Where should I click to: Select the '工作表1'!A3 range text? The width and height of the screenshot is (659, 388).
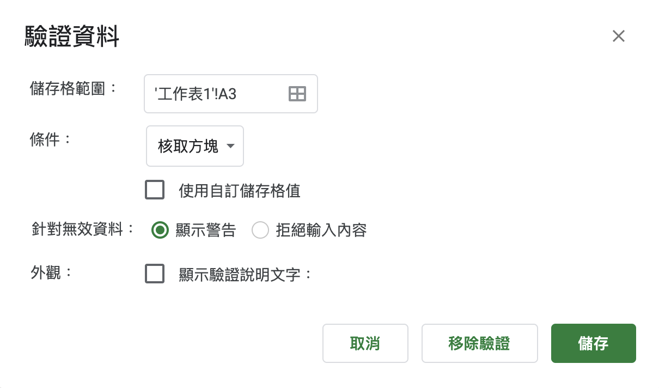(x=196, y=94)
